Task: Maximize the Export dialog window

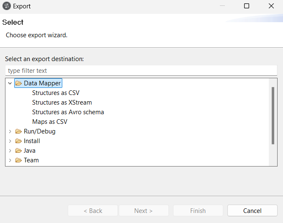Action: tap(247, 6)
